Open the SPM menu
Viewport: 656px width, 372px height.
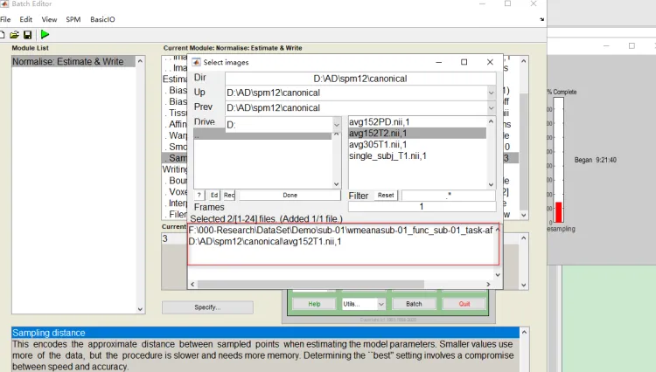73,18
